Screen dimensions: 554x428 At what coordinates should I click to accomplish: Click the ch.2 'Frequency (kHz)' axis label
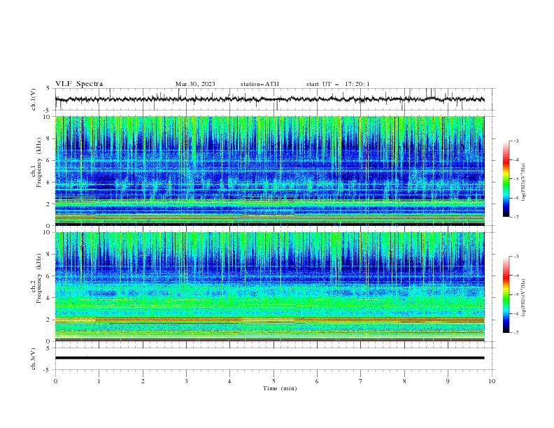click(x=39, y=278)
